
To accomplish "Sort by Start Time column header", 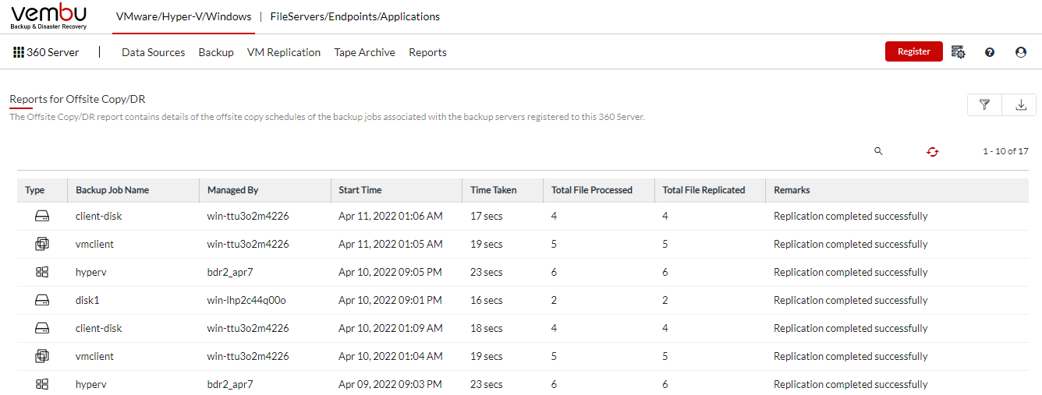I will (x=360, y=190).
